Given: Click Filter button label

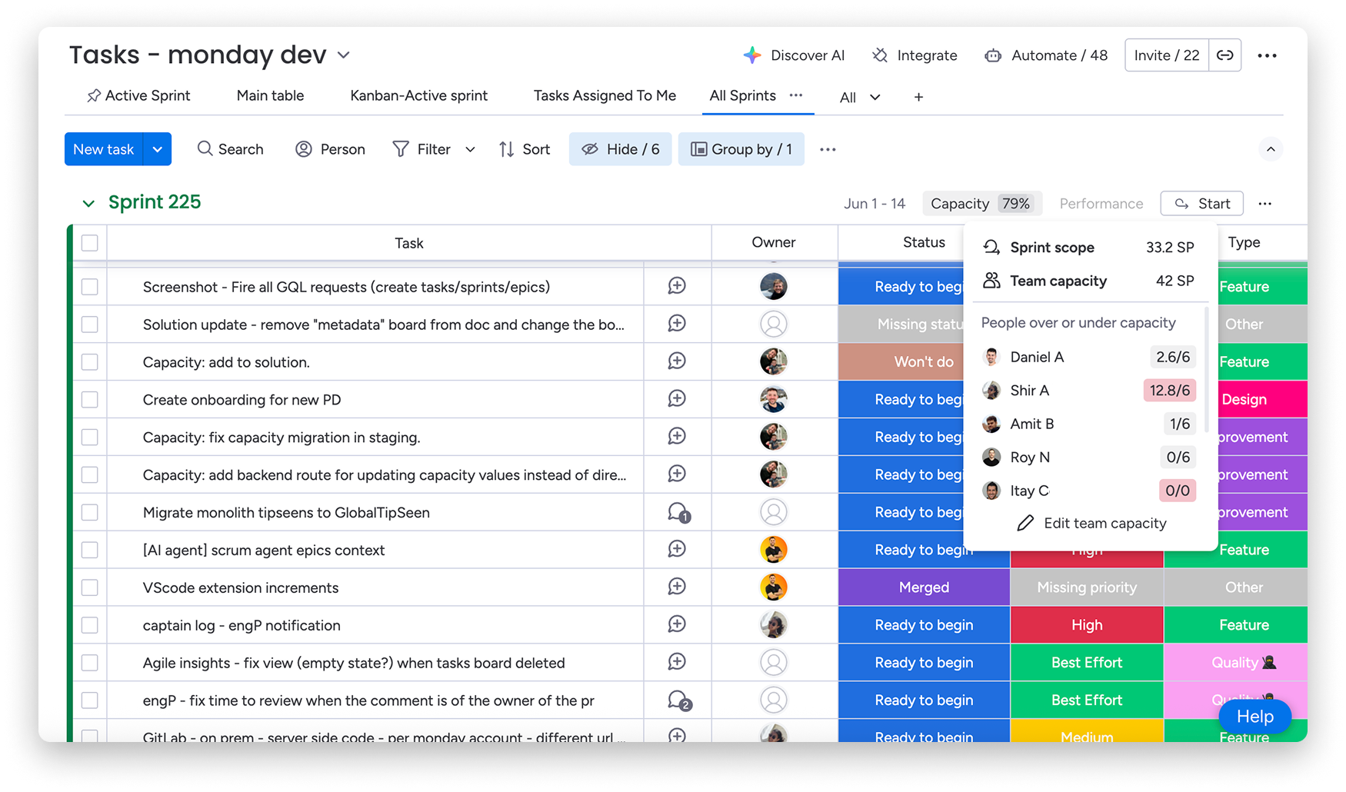Looking at the screenshot, I should (x=434, y=149).
